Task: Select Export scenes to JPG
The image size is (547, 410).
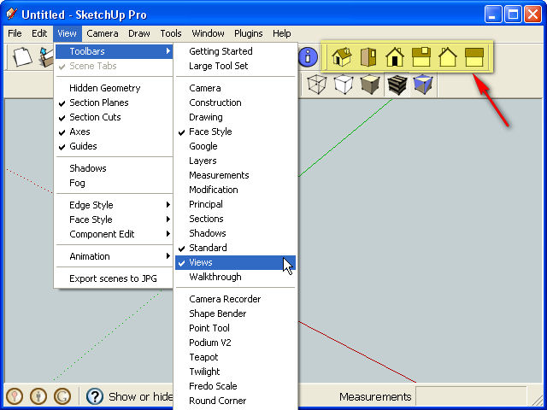Action: (x=113, y=278)
